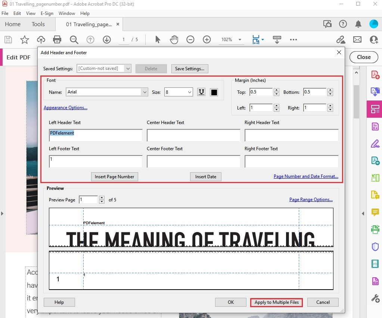Open Page Number and Date Format link

306,176
